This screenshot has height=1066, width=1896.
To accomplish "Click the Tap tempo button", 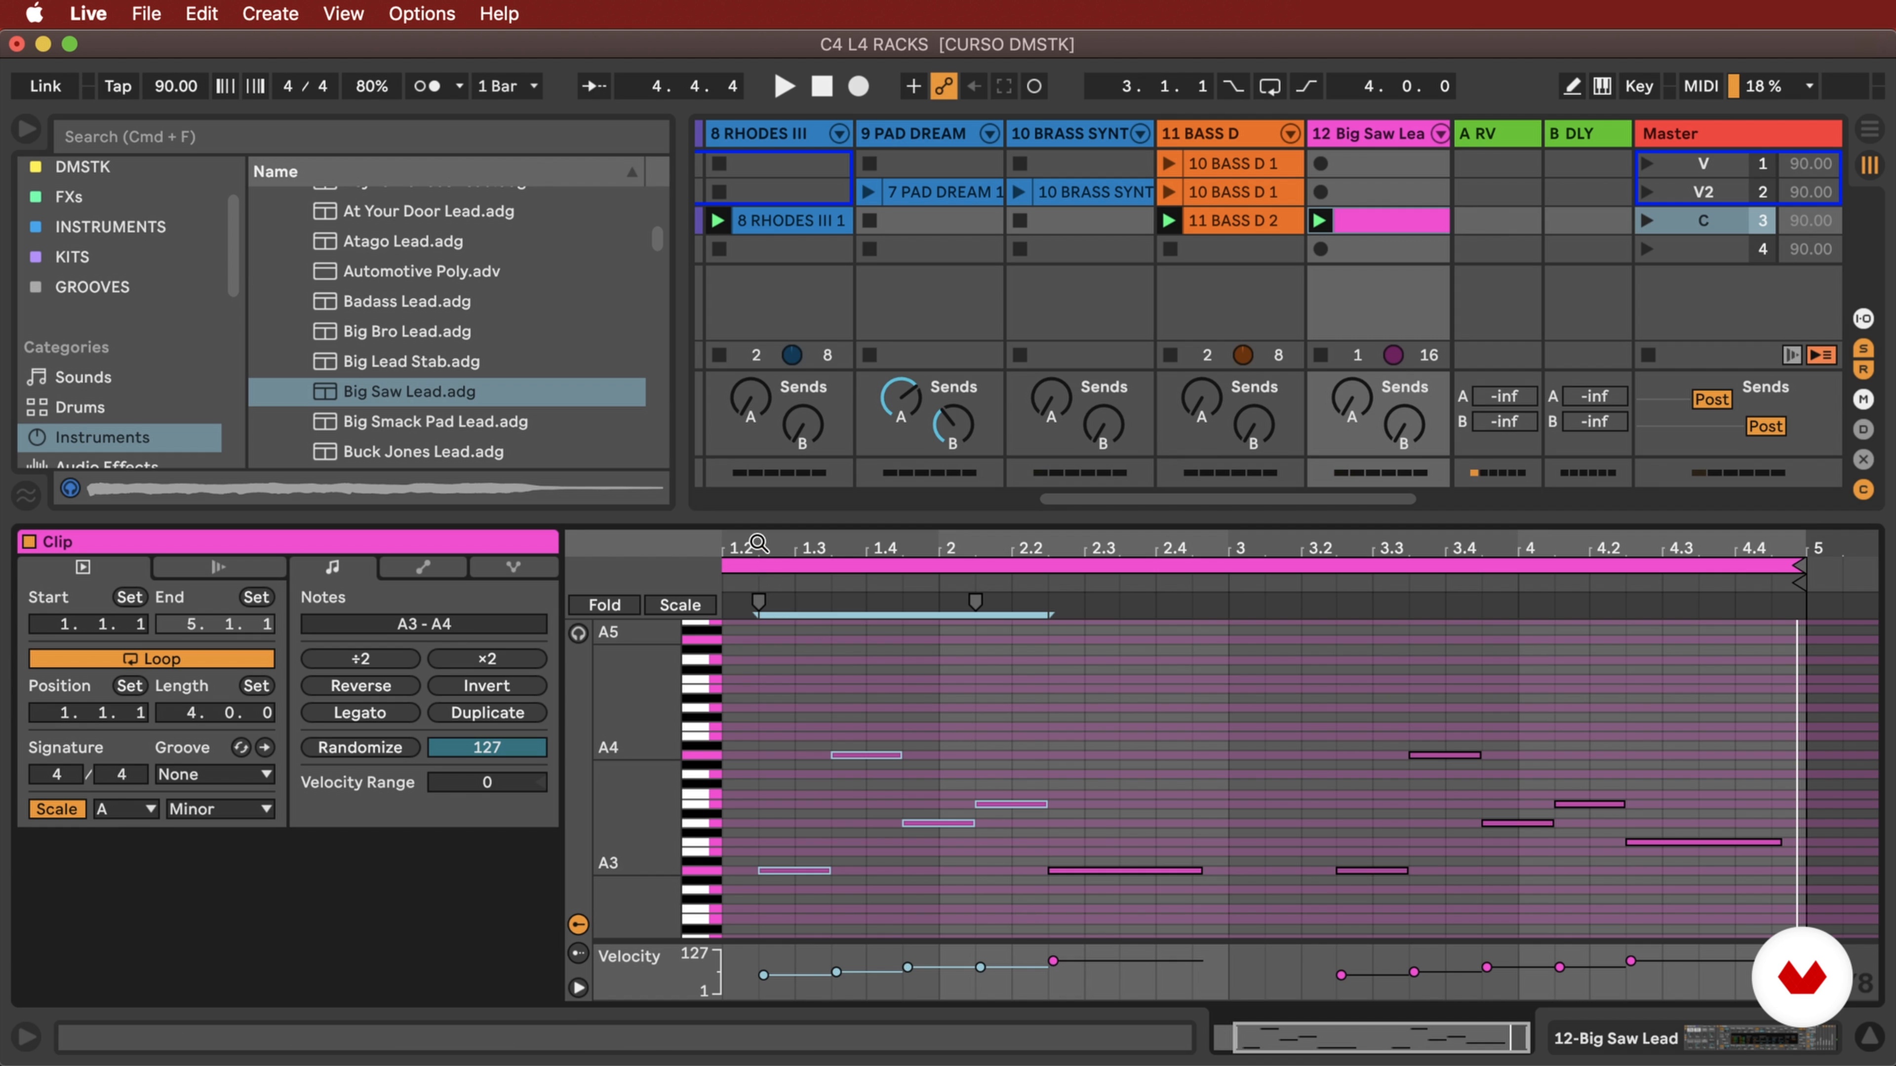I will [118, 86].
